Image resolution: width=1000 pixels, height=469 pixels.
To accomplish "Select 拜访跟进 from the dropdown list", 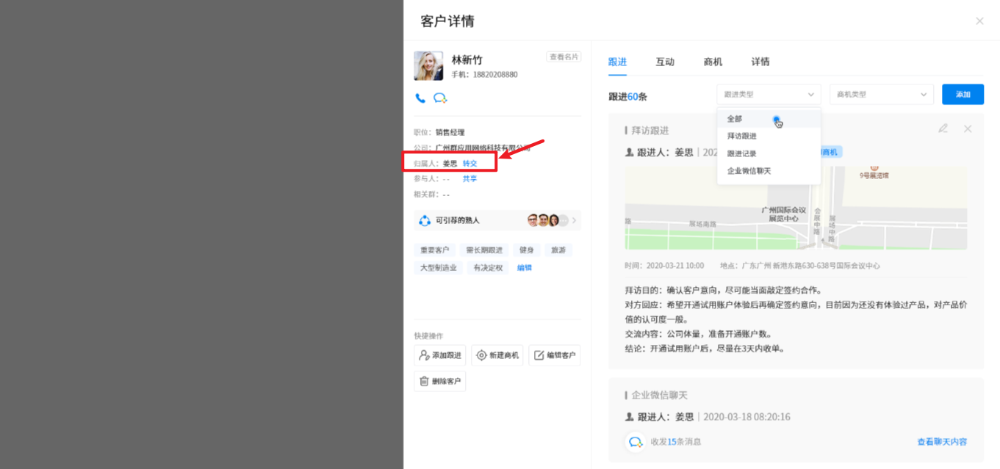I will point(741,136).
